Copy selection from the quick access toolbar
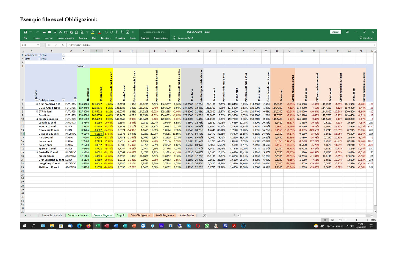 (x=66, y=32)
